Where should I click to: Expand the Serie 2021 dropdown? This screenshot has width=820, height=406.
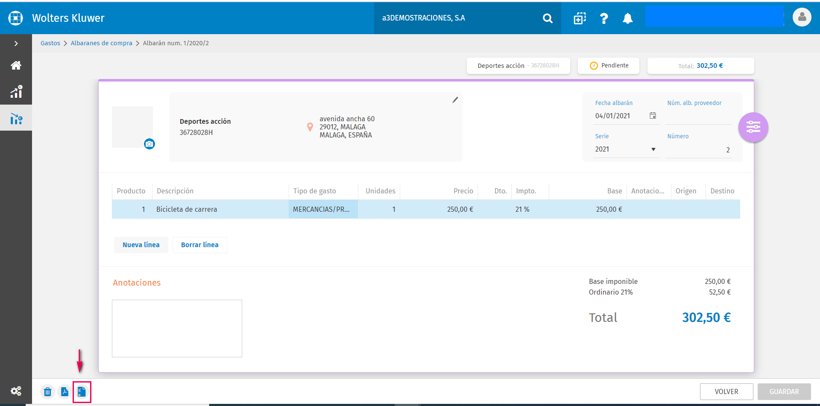(x=625, y=149)
